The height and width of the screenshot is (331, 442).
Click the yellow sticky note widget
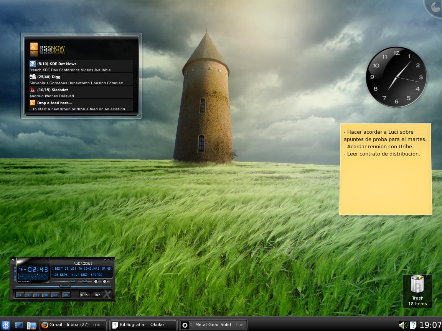click(x=386, y=169)
